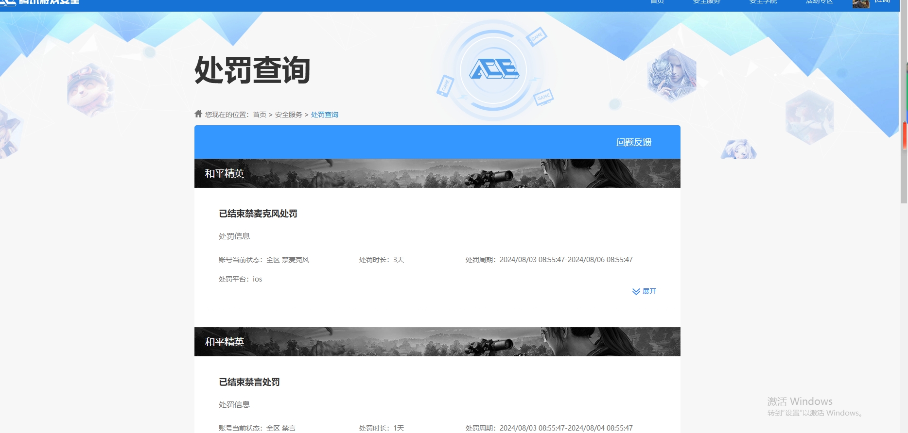
Task: Click the page's vertical scrollbar thumb
Action: click(904, 102)
